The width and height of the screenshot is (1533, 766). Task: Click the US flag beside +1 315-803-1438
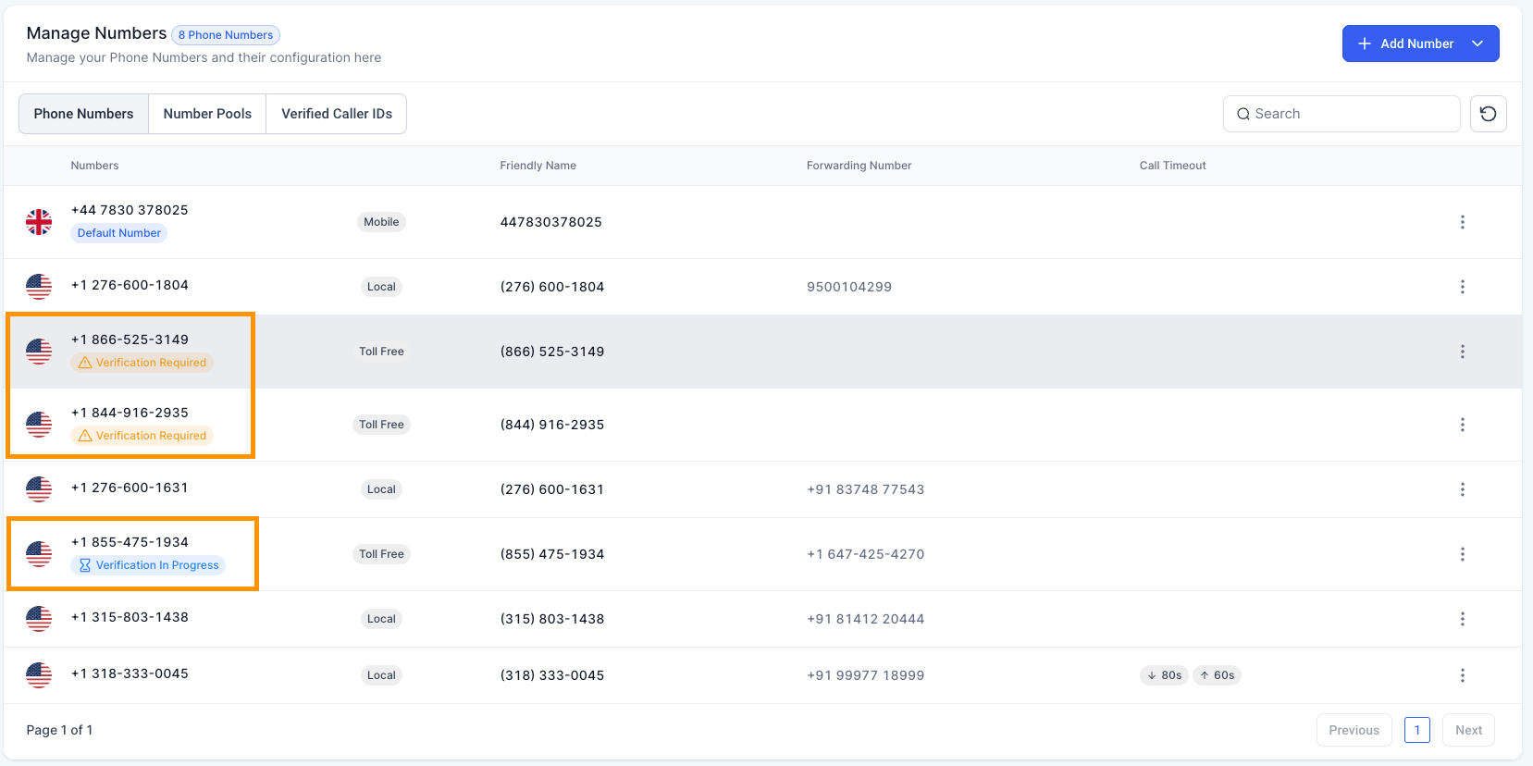pos(39,619)
